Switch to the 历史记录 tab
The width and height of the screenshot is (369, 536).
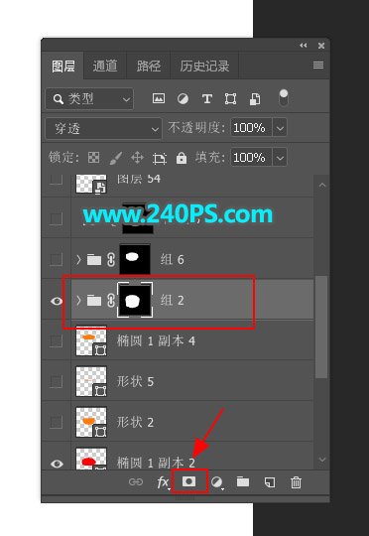tap(204, 66)
